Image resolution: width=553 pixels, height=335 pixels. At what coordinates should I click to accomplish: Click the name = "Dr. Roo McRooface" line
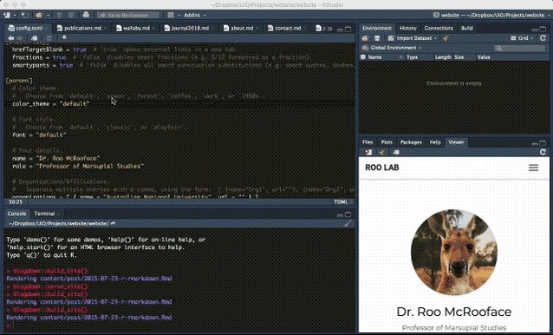click(x=56, y=158)
